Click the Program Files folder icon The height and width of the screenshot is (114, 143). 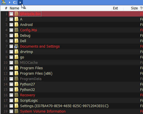pyautogui.click(x=16, y=68)
